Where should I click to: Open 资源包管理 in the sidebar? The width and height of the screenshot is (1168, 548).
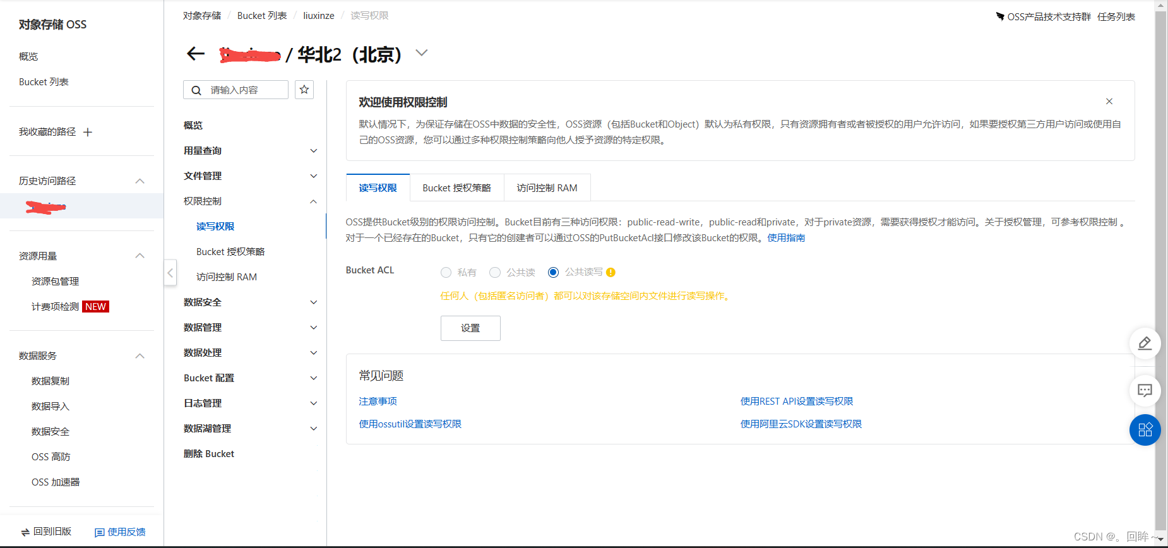(55, 282)
